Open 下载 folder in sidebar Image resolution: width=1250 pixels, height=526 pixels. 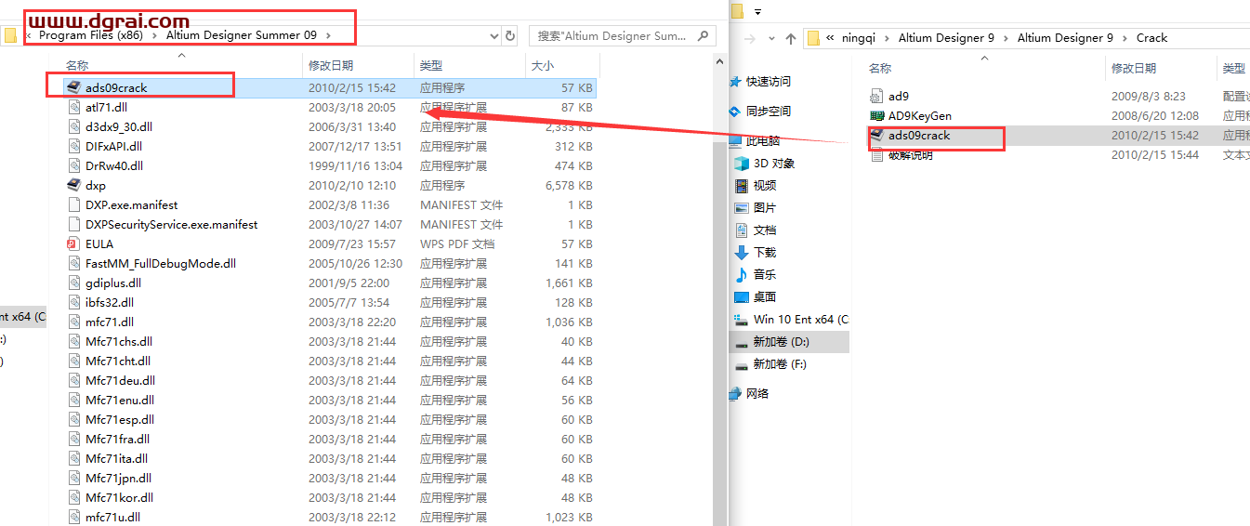pyautogui.click(x=764, y=252)
